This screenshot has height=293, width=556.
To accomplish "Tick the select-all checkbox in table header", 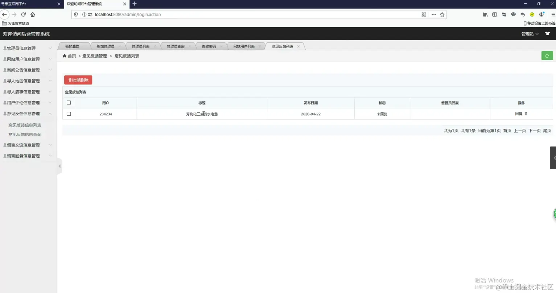I will coord(69,103).
